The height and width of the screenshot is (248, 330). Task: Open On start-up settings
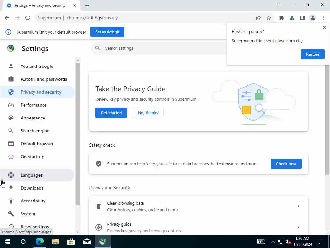click(x=37, y=157)
